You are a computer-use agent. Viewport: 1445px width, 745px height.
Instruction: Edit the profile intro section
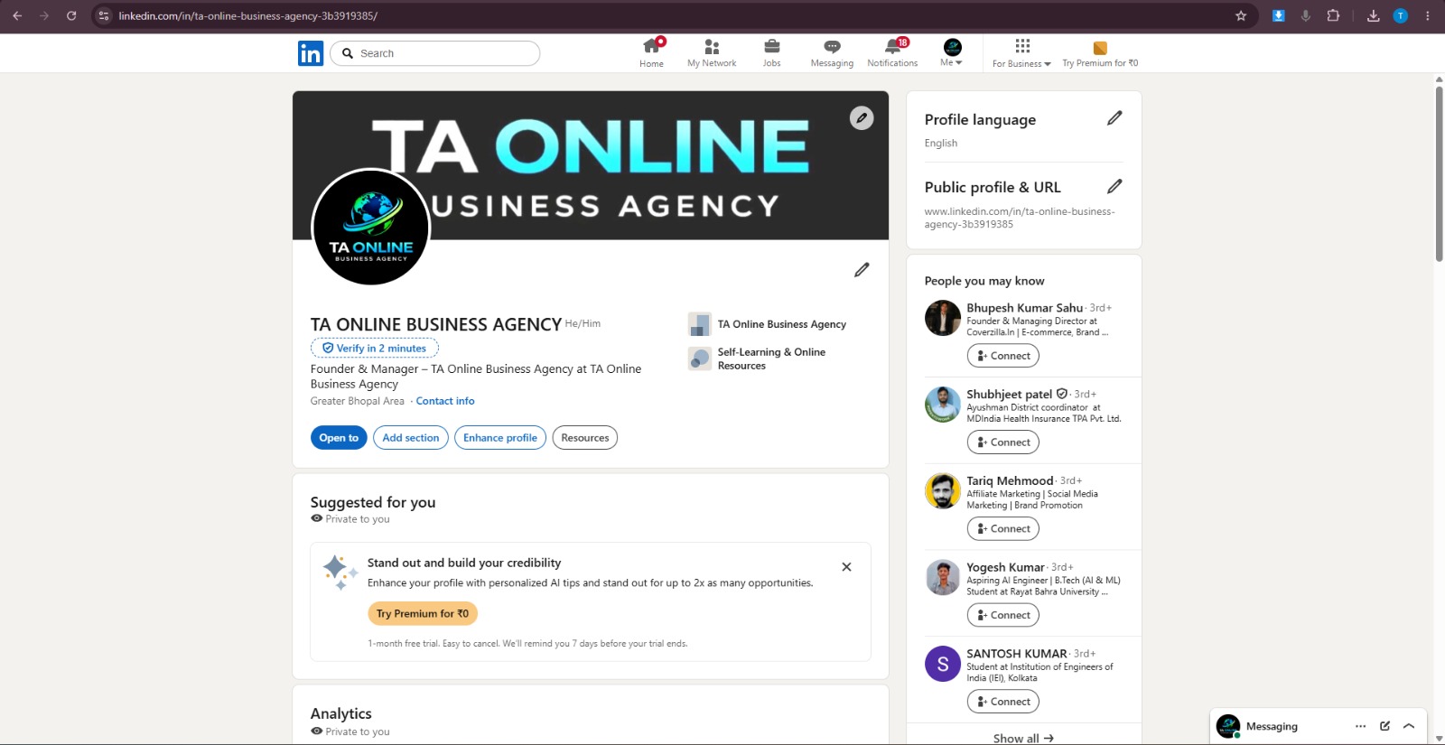[862, 270]
